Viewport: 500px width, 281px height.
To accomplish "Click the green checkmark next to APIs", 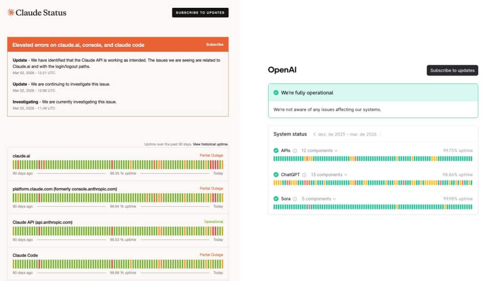I will coord(276,151).
